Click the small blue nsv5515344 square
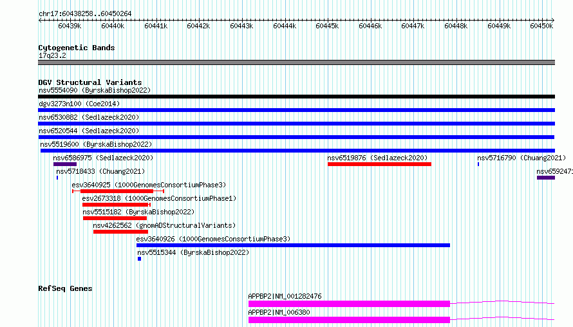 coord(139,259)
